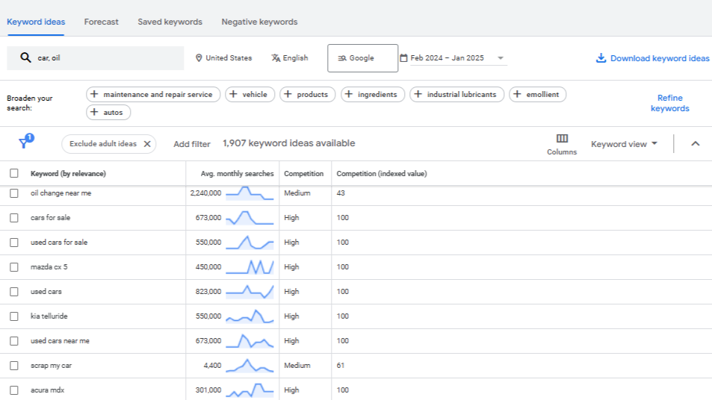Open the Columns selector icon

coord(562,138)
